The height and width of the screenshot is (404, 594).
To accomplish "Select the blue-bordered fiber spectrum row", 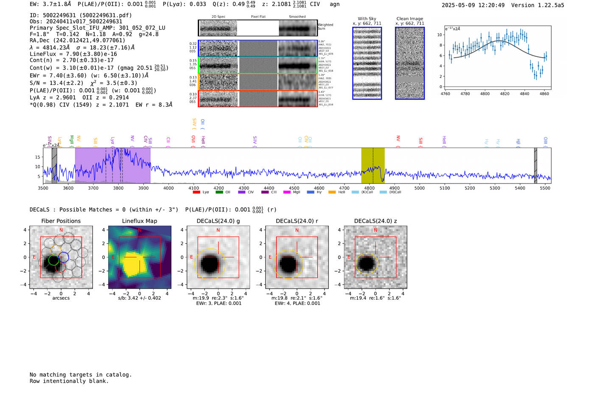I will [x=258, y=48].
